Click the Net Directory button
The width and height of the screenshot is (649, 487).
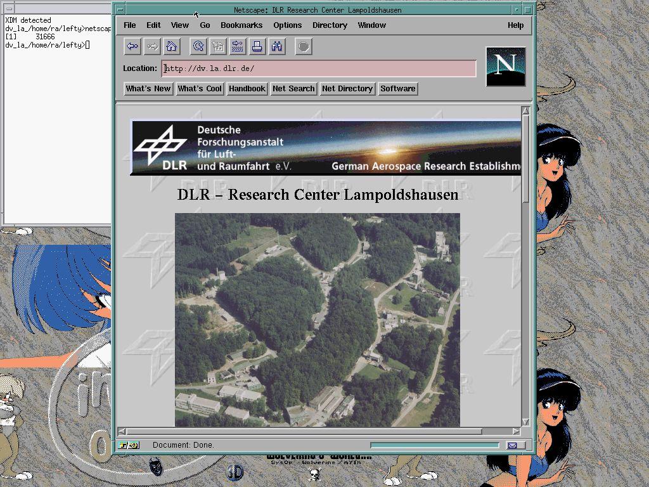[347, 89]
